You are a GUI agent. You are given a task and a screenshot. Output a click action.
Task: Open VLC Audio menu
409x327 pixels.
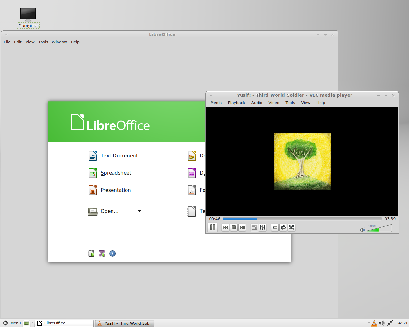pos(257,103)
